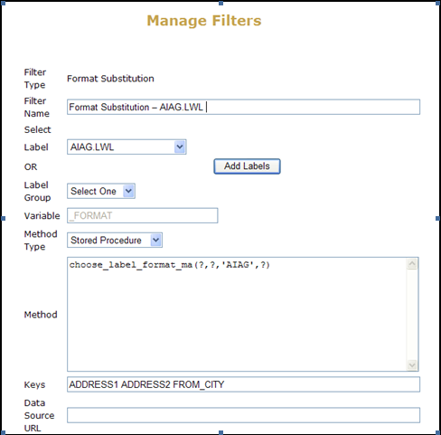Click inside the Method text area
Image resolution: width=441 pixels, height=435 pixels.
point(237,314)
